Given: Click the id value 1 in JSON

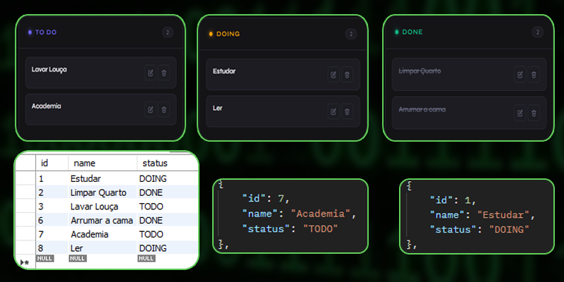Looking at the screenshot, I should pos(468,200).
